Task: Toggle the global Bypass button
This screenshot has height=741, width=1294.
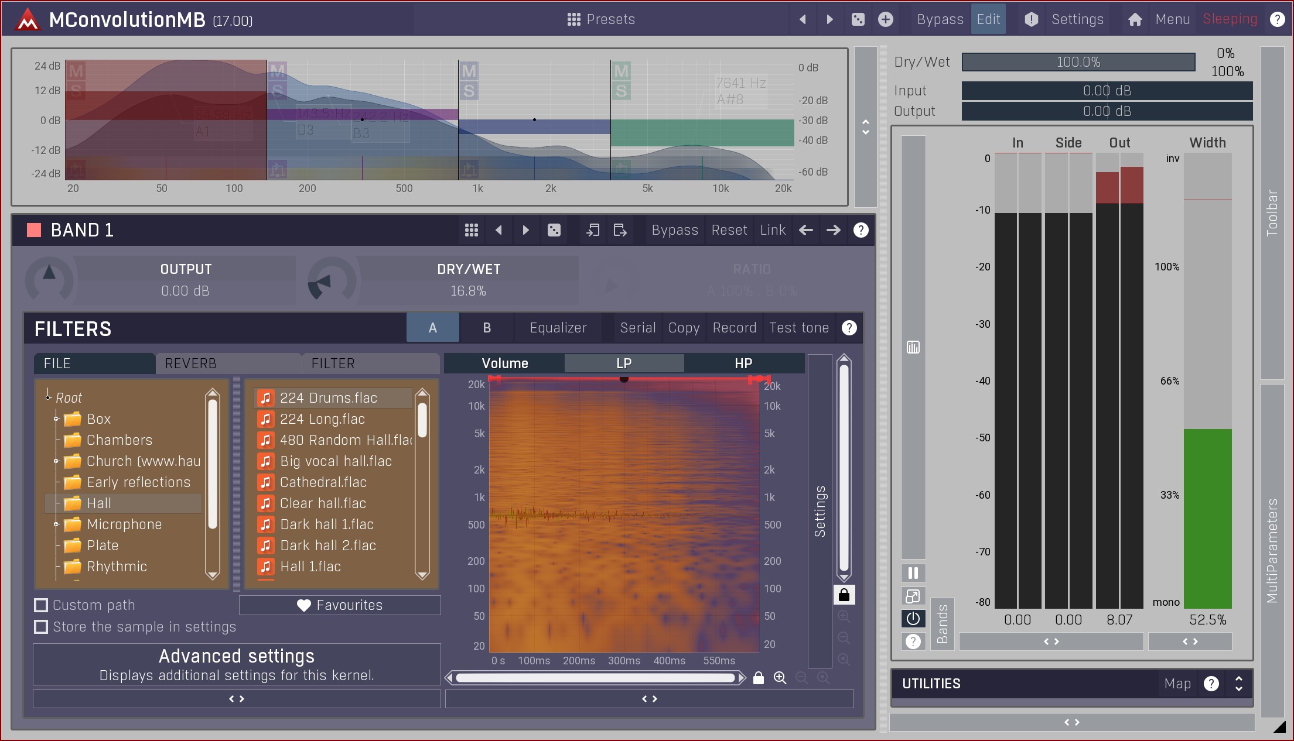Action: (940, 19)
